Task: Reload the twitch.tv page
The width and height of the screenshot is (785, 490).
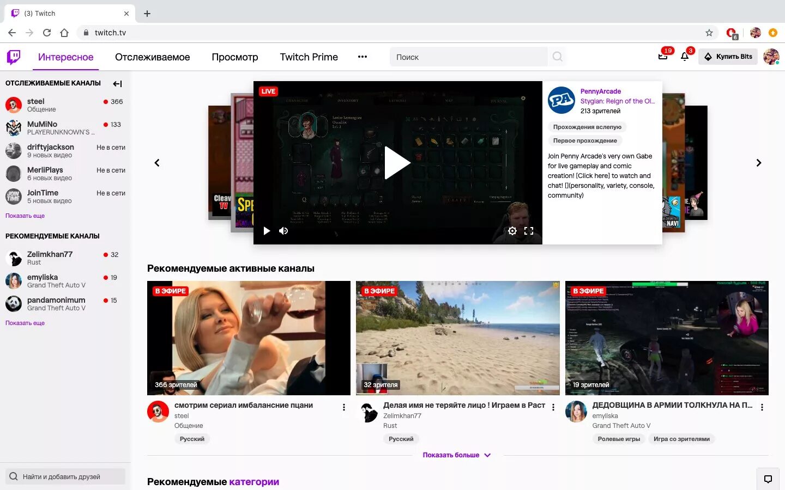Action: (47, 33)
